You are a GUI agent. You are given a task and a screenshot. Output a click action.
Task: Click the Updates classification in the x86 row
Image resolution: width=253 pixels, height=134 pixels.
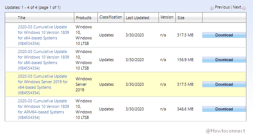(106, 60)
